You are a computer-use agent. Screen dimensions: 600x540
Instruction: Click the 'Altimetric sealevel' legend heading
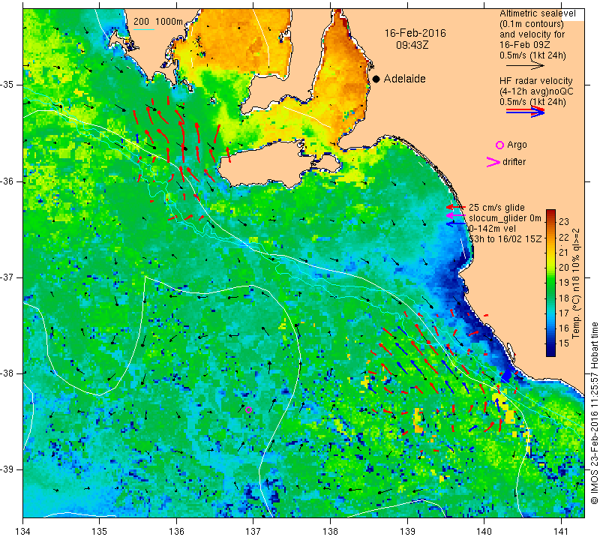coord(537,13)
